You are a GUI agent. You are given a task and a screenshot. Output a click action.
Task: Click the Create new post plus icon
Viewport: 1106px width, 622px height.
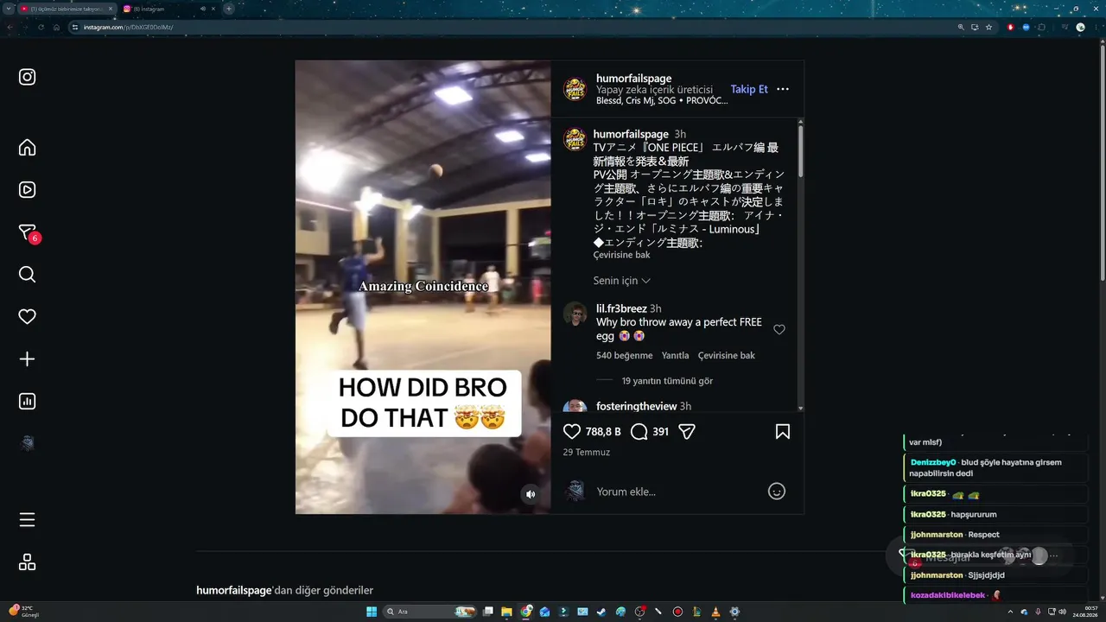coord(27,359)
